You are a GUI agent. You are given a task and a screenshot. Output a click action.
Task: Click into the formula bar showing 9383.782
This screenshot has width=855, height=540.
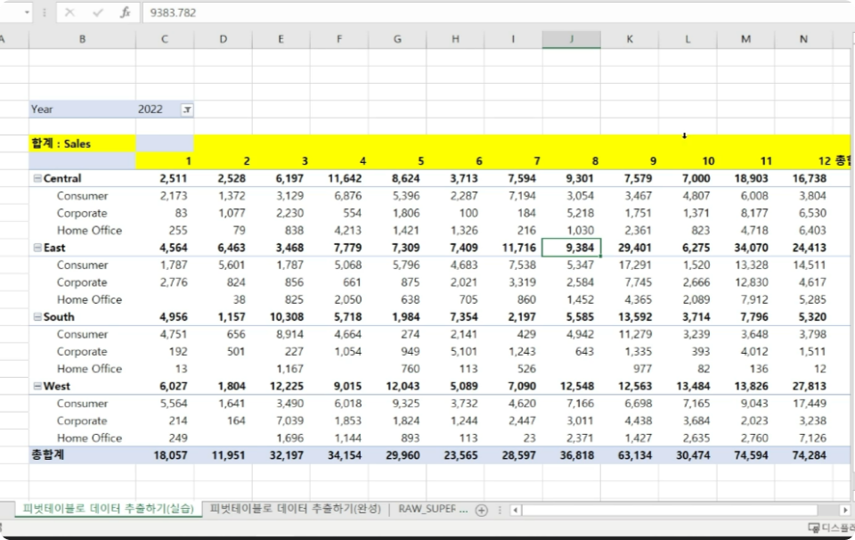[x=497, y=12]
